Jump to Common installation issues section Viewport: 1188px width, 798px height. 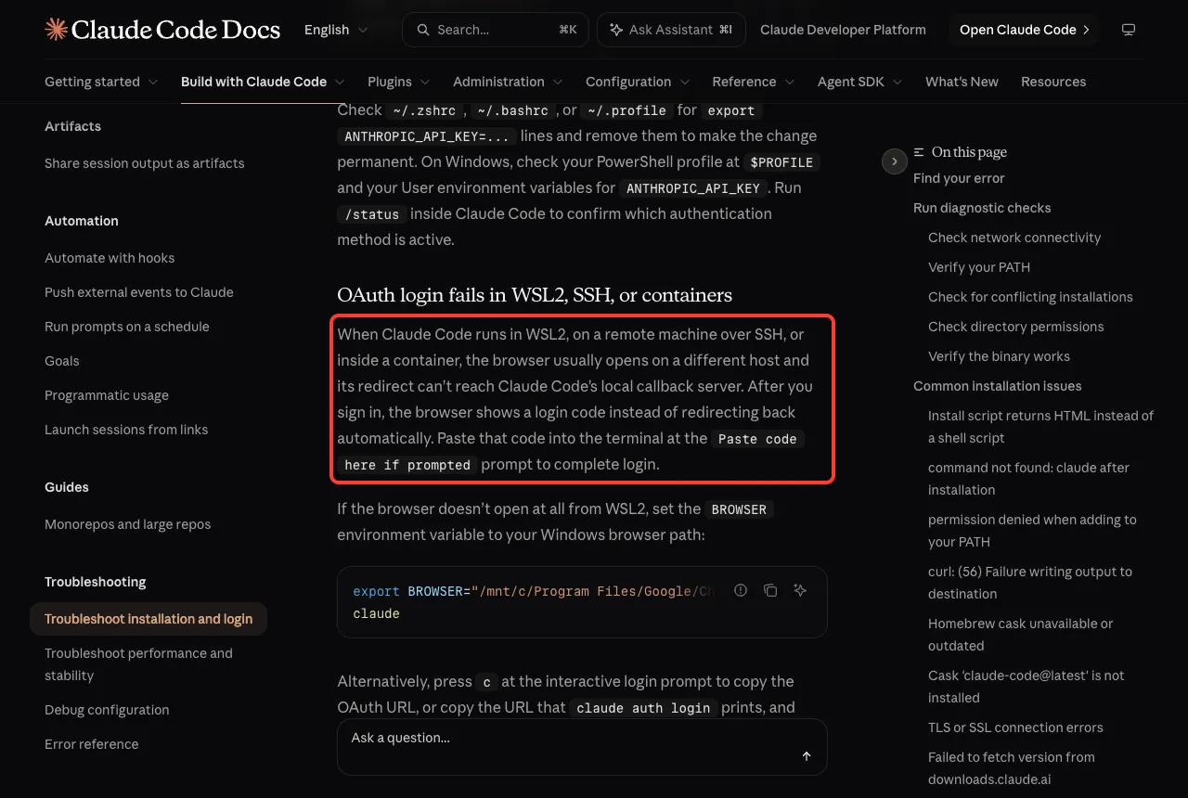[x=998, y=386]
